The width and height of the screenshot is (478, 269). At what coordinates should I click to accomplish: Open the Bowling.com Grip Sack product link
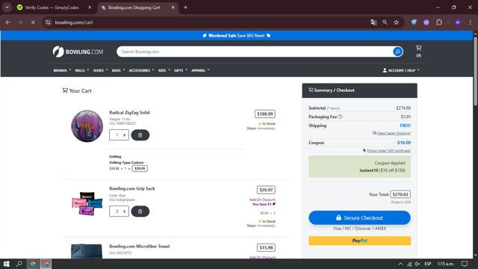tap(132, 188)
